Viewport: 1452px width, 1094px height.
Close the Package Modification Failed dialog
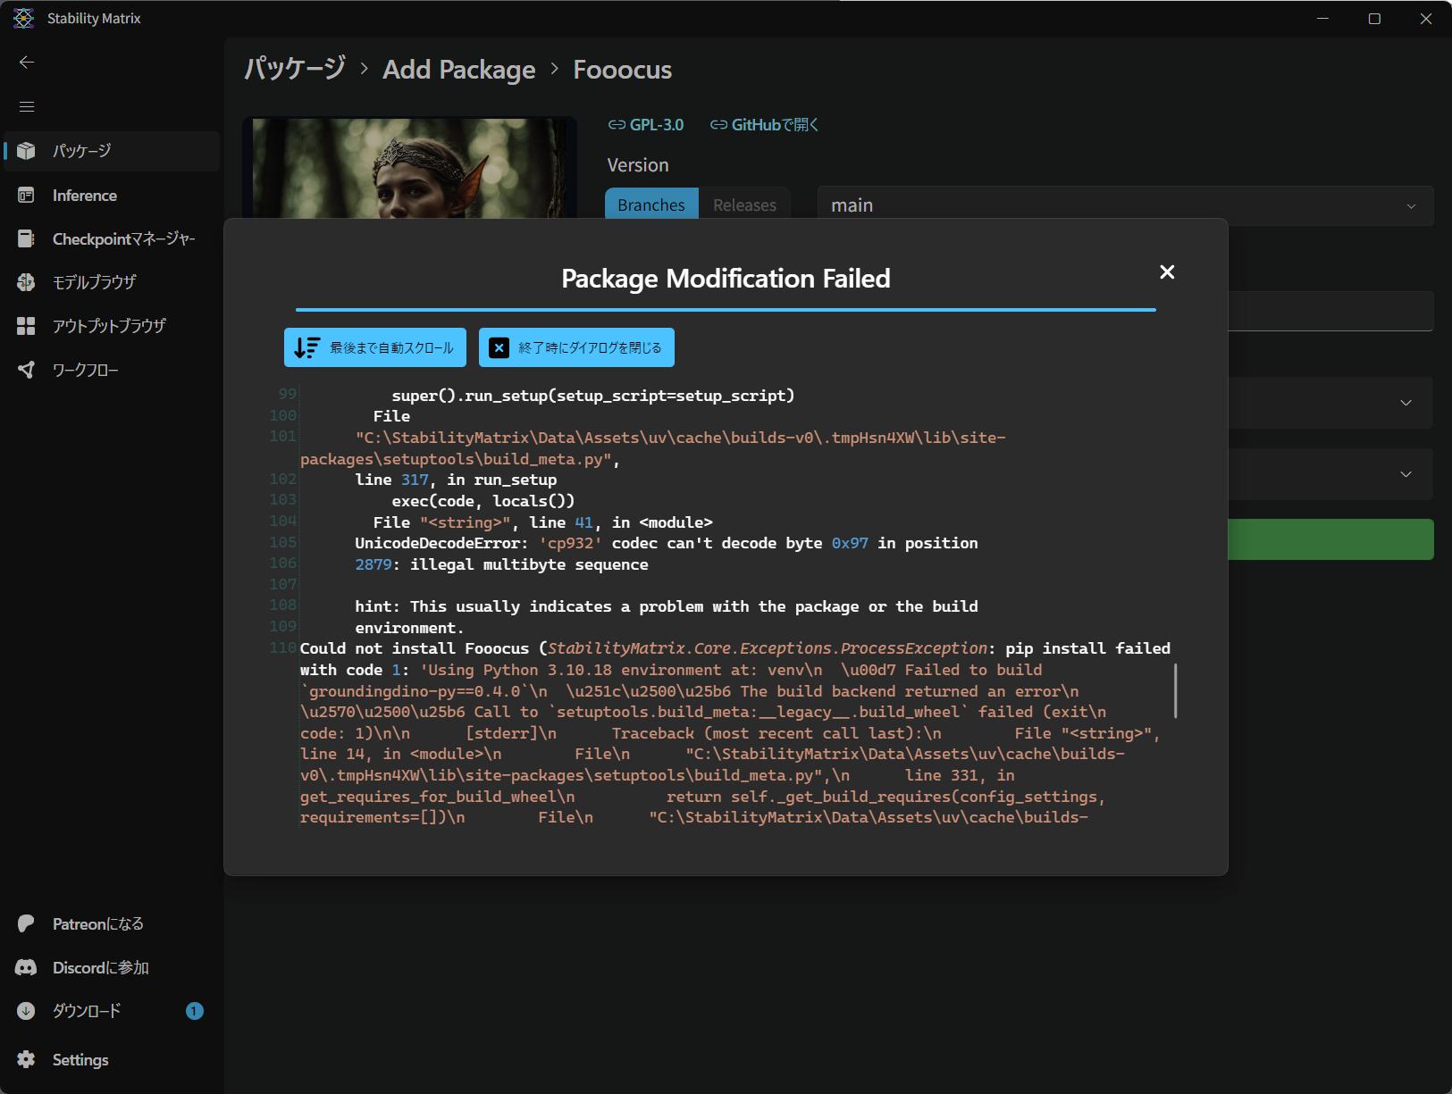coord(1167,272)
